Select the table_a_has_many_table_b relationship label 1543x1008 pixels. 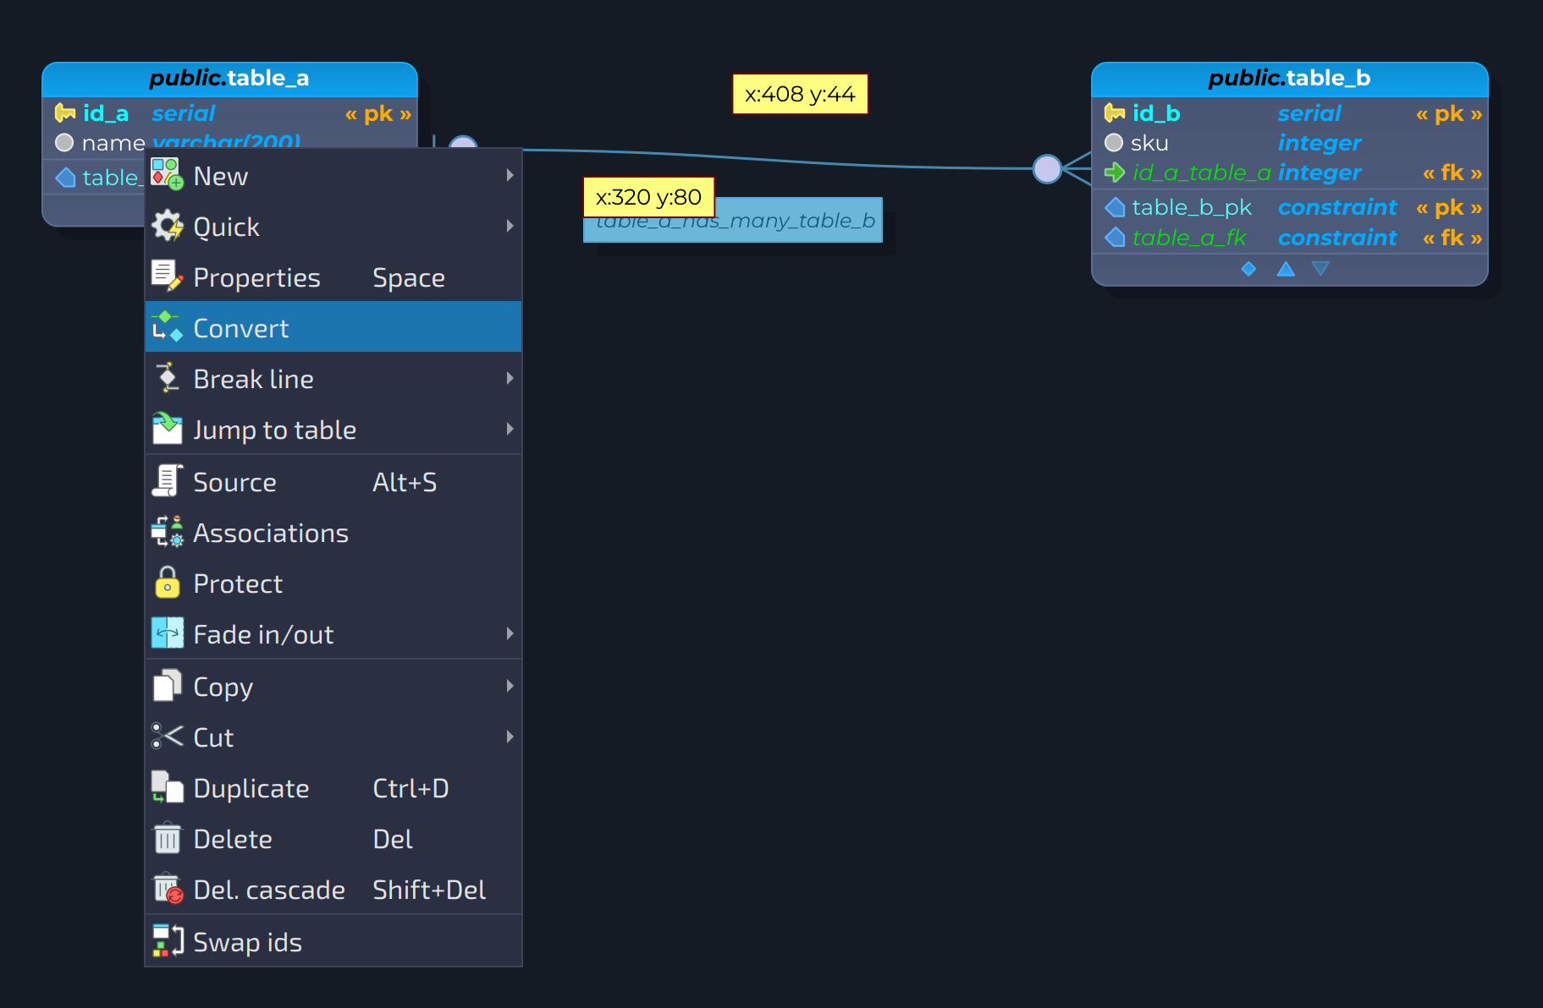[733, 221]
